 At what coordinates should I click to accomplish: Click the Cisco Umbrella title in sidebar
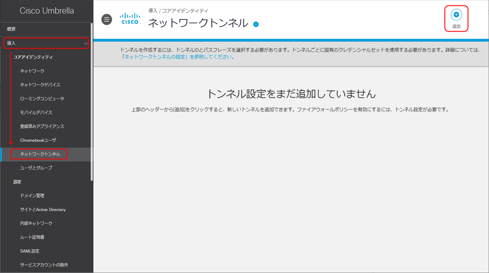47,11
